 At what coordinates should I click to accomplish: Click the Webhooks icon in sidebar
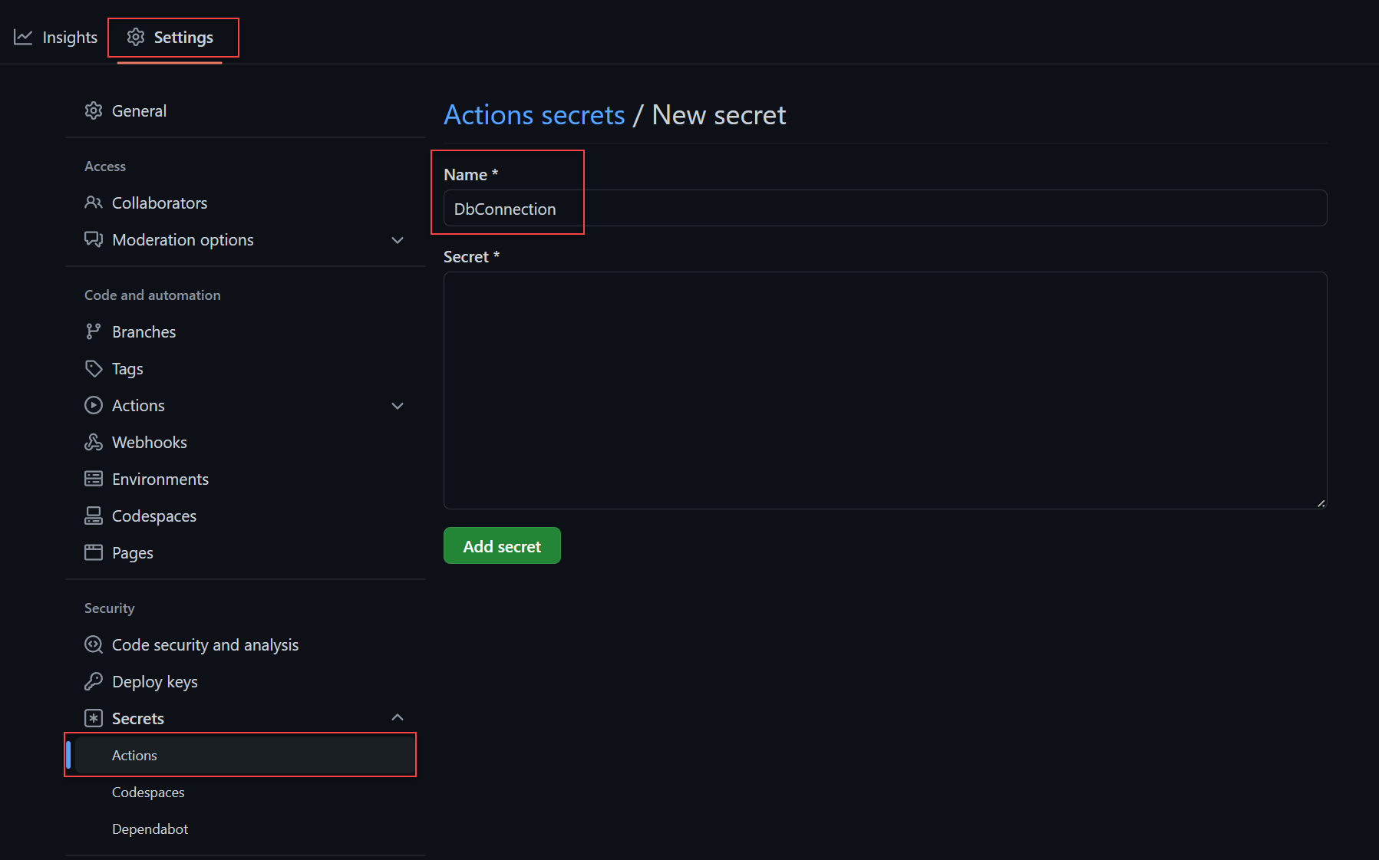click(94, 442)
